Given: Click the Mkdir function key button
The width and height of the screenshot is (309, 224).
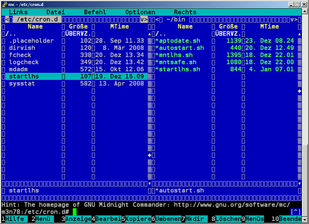Looking at the screenshot, I should pos(194,219).
